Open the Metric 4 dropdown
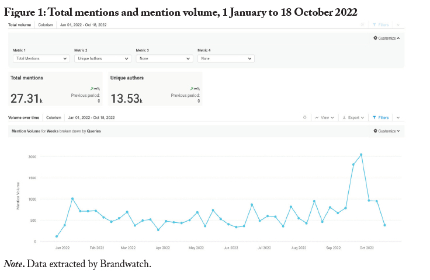The width and height of the screenshot is (430, 280). (226, 58)
